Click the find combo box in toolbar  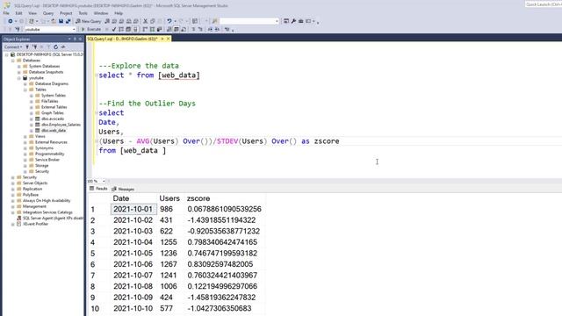click(249, 21)
